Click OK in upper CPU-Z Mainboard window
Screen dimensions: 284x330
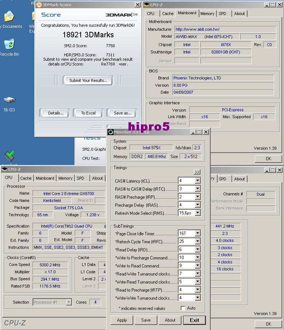click(268, 159)
